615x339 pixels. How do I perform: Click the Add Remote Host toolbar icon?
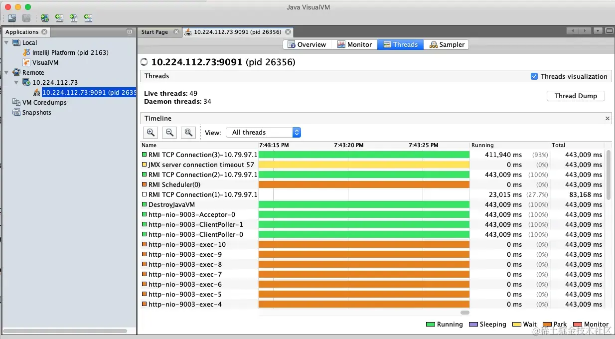tap(45, 18)
